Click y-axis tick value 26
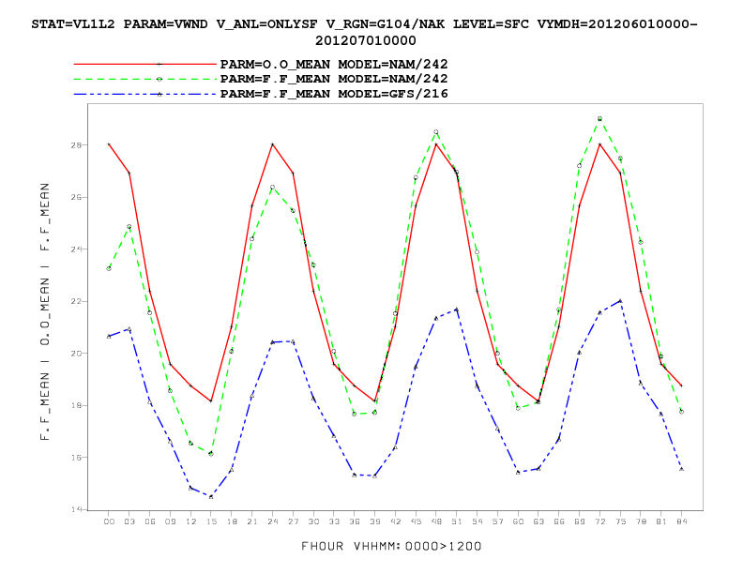The width and height of the screenshot is (743, 574). pos(76,197)
